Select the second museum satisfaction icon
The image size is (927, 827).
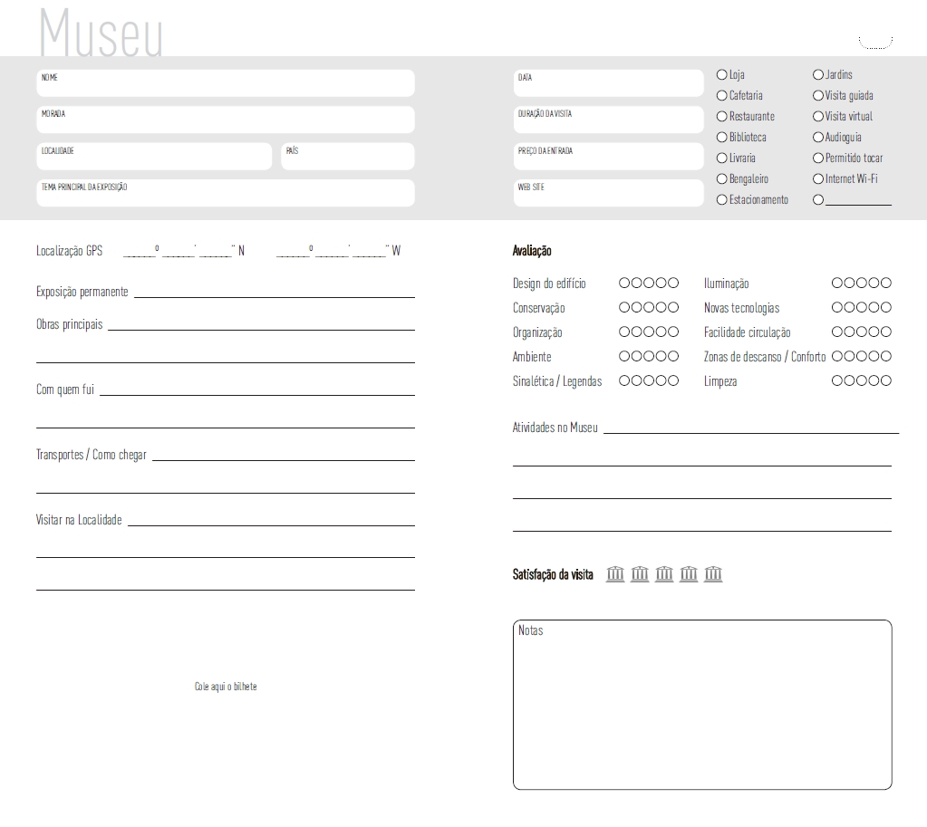point(640,573)
